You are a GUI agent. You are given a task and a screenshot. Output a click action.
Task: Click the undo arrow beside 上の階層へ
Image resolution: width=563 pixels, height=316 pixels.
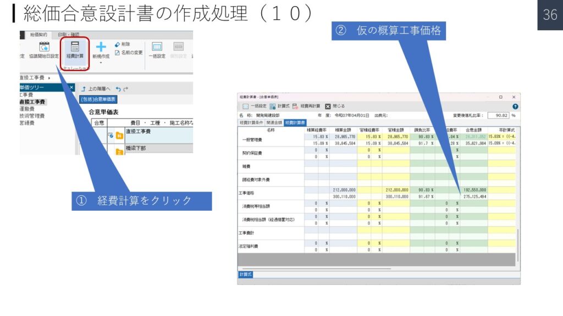(x=118, y=89)
